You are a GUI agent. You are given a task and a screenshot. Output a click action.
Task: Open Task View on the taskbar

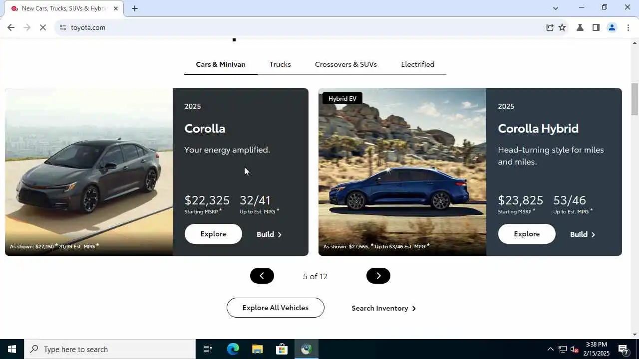208,349
